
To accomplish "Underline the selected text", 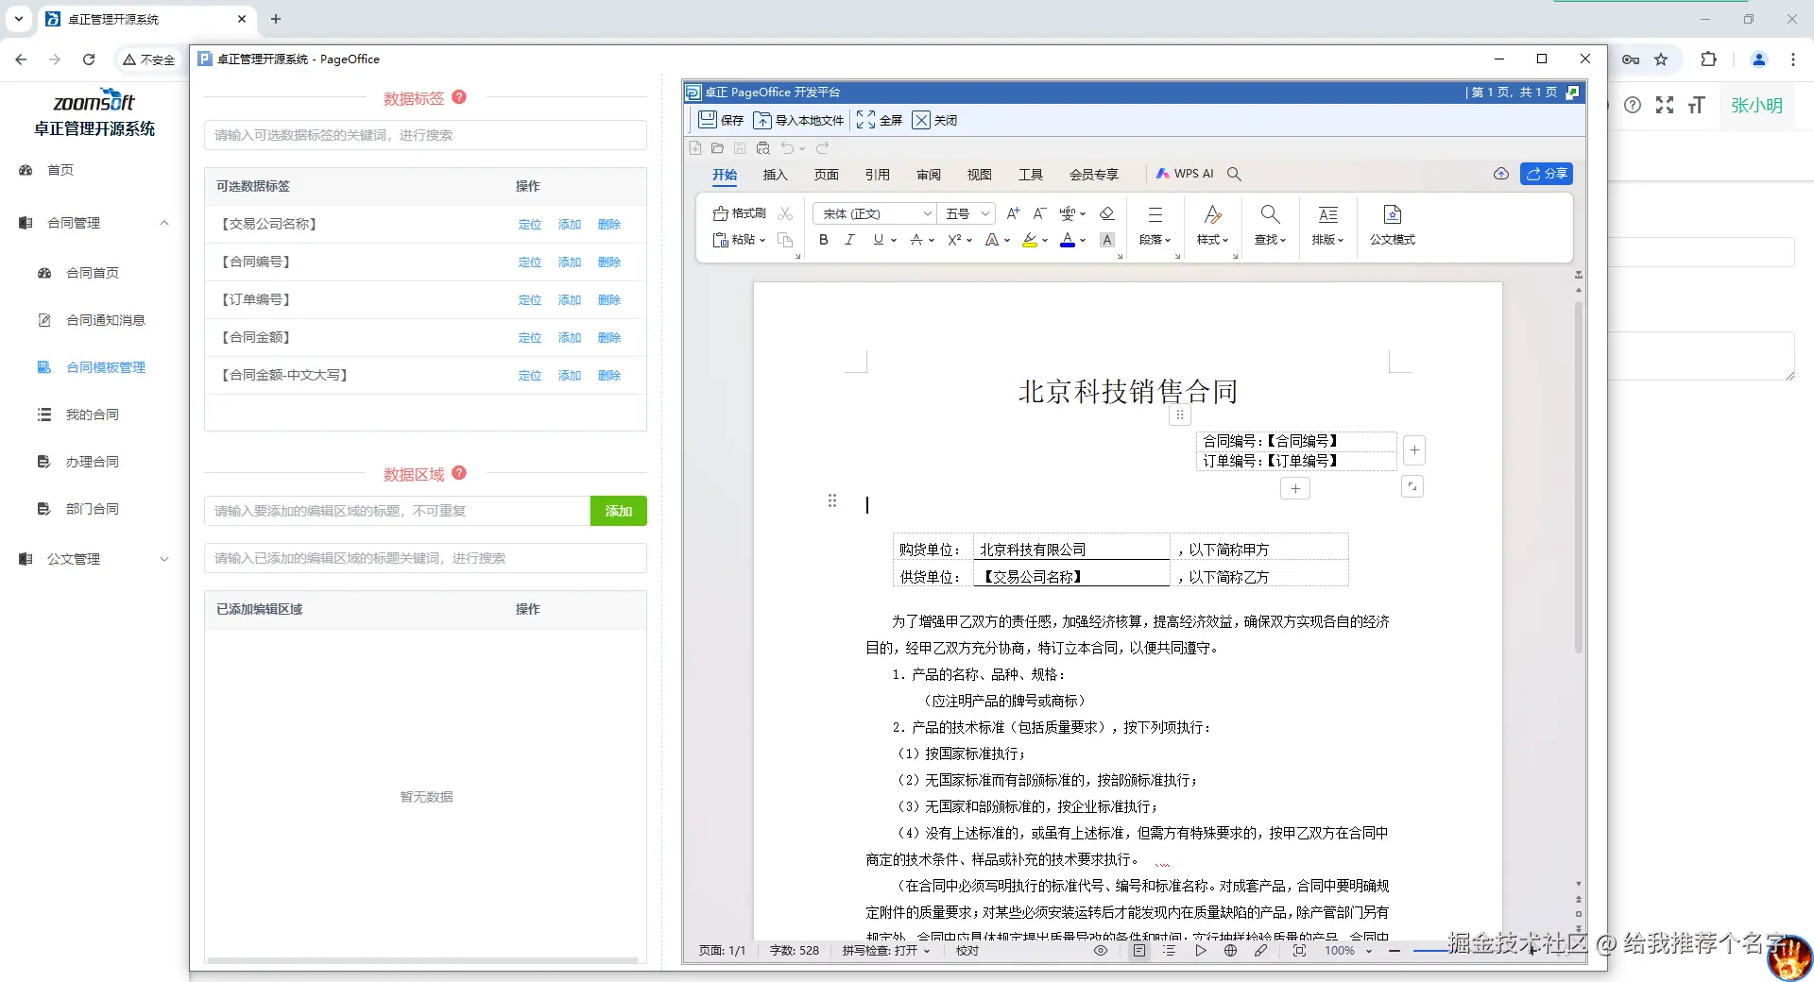I will (879, 240).
